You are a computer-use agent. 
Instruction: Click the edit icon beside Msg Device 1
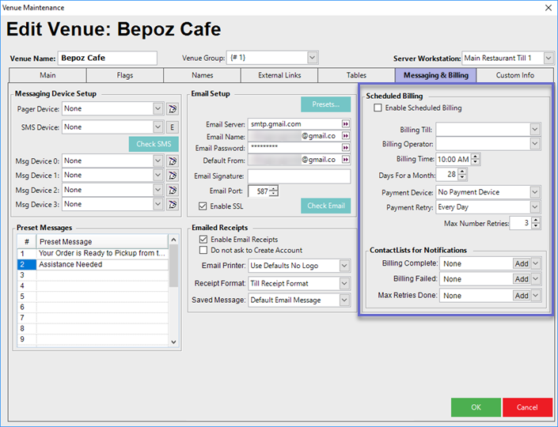pyautogui.click(x=173, y=175)
